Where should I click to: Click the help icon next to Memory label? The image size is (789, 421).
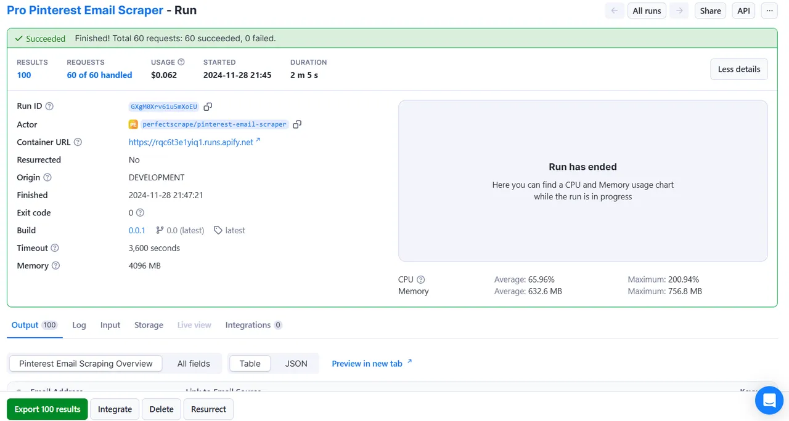[x=55, y=266]
